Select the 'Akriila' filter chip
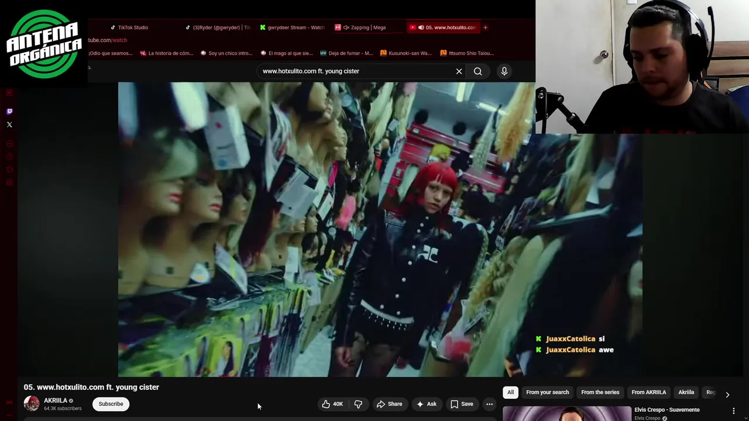Viewport: 749px width, 421px height. tap(686, 392)
